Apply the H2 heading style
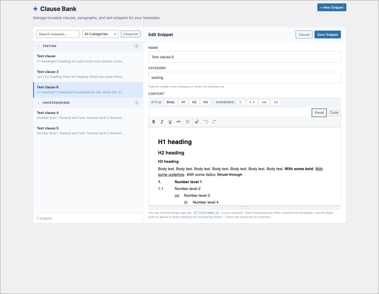Viewport: 379px width, 294px height. (194, 102)
